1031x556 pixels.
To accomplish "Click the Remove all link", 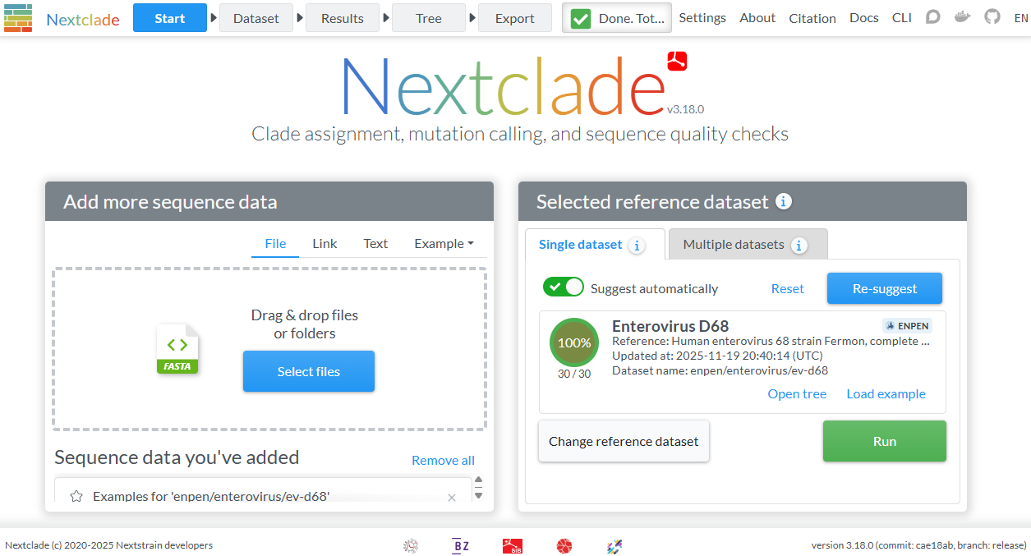I will coord(443,460).
